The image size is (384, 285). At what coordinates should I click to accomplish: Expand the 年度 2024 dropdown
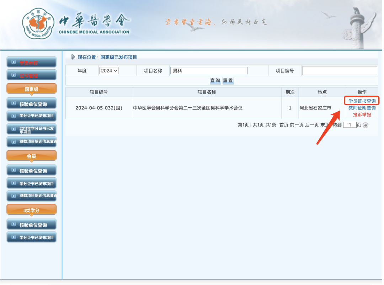click(109, 70)
